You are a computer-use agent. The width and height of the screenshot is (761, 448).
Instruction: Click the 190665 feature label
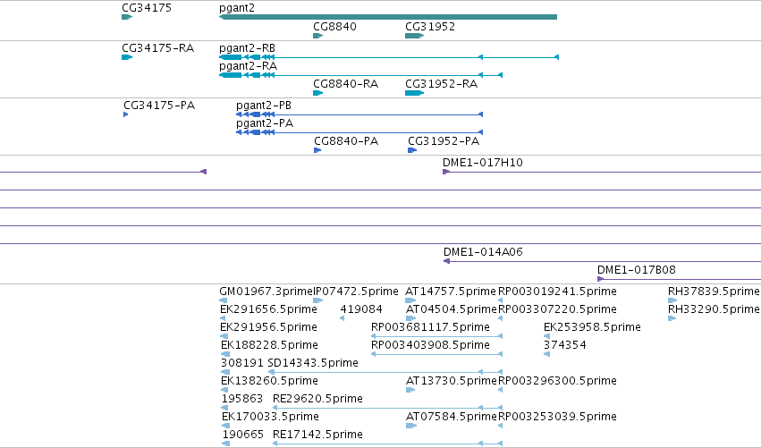click(x=243, y=435)
